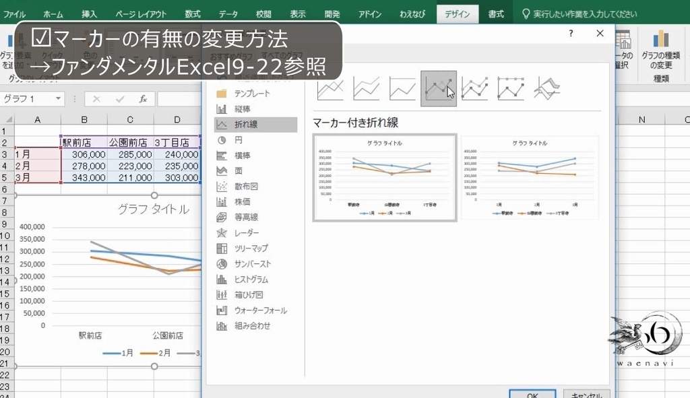Image resolution: width=690 pixels, height=398 pixels.
Task: Click the select-all corner of the sheet
Action: point(8,119)
